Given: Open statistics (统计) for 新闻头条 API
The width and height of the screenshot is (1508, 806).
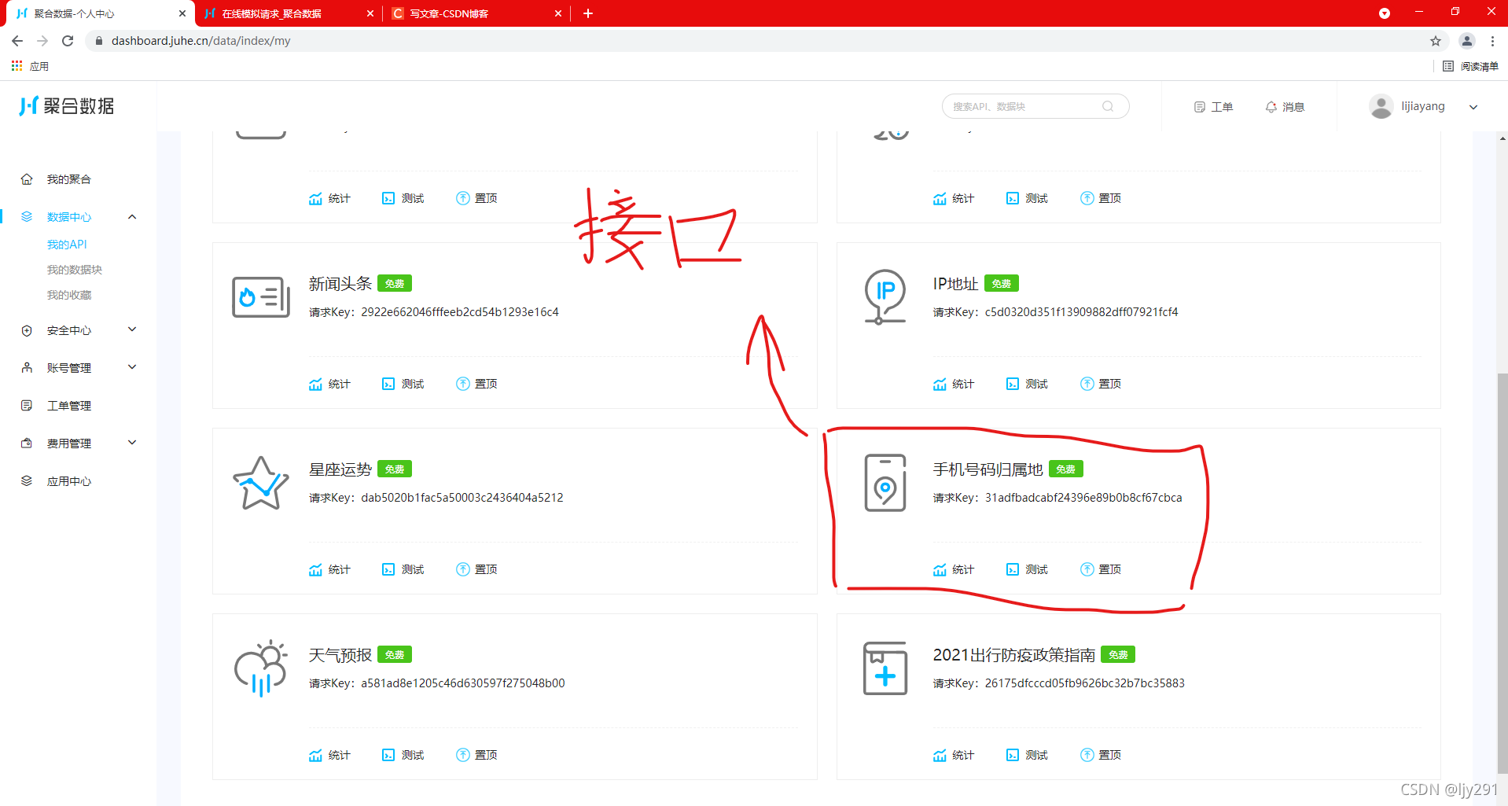Looking at the screenshot, I should 330,384.
